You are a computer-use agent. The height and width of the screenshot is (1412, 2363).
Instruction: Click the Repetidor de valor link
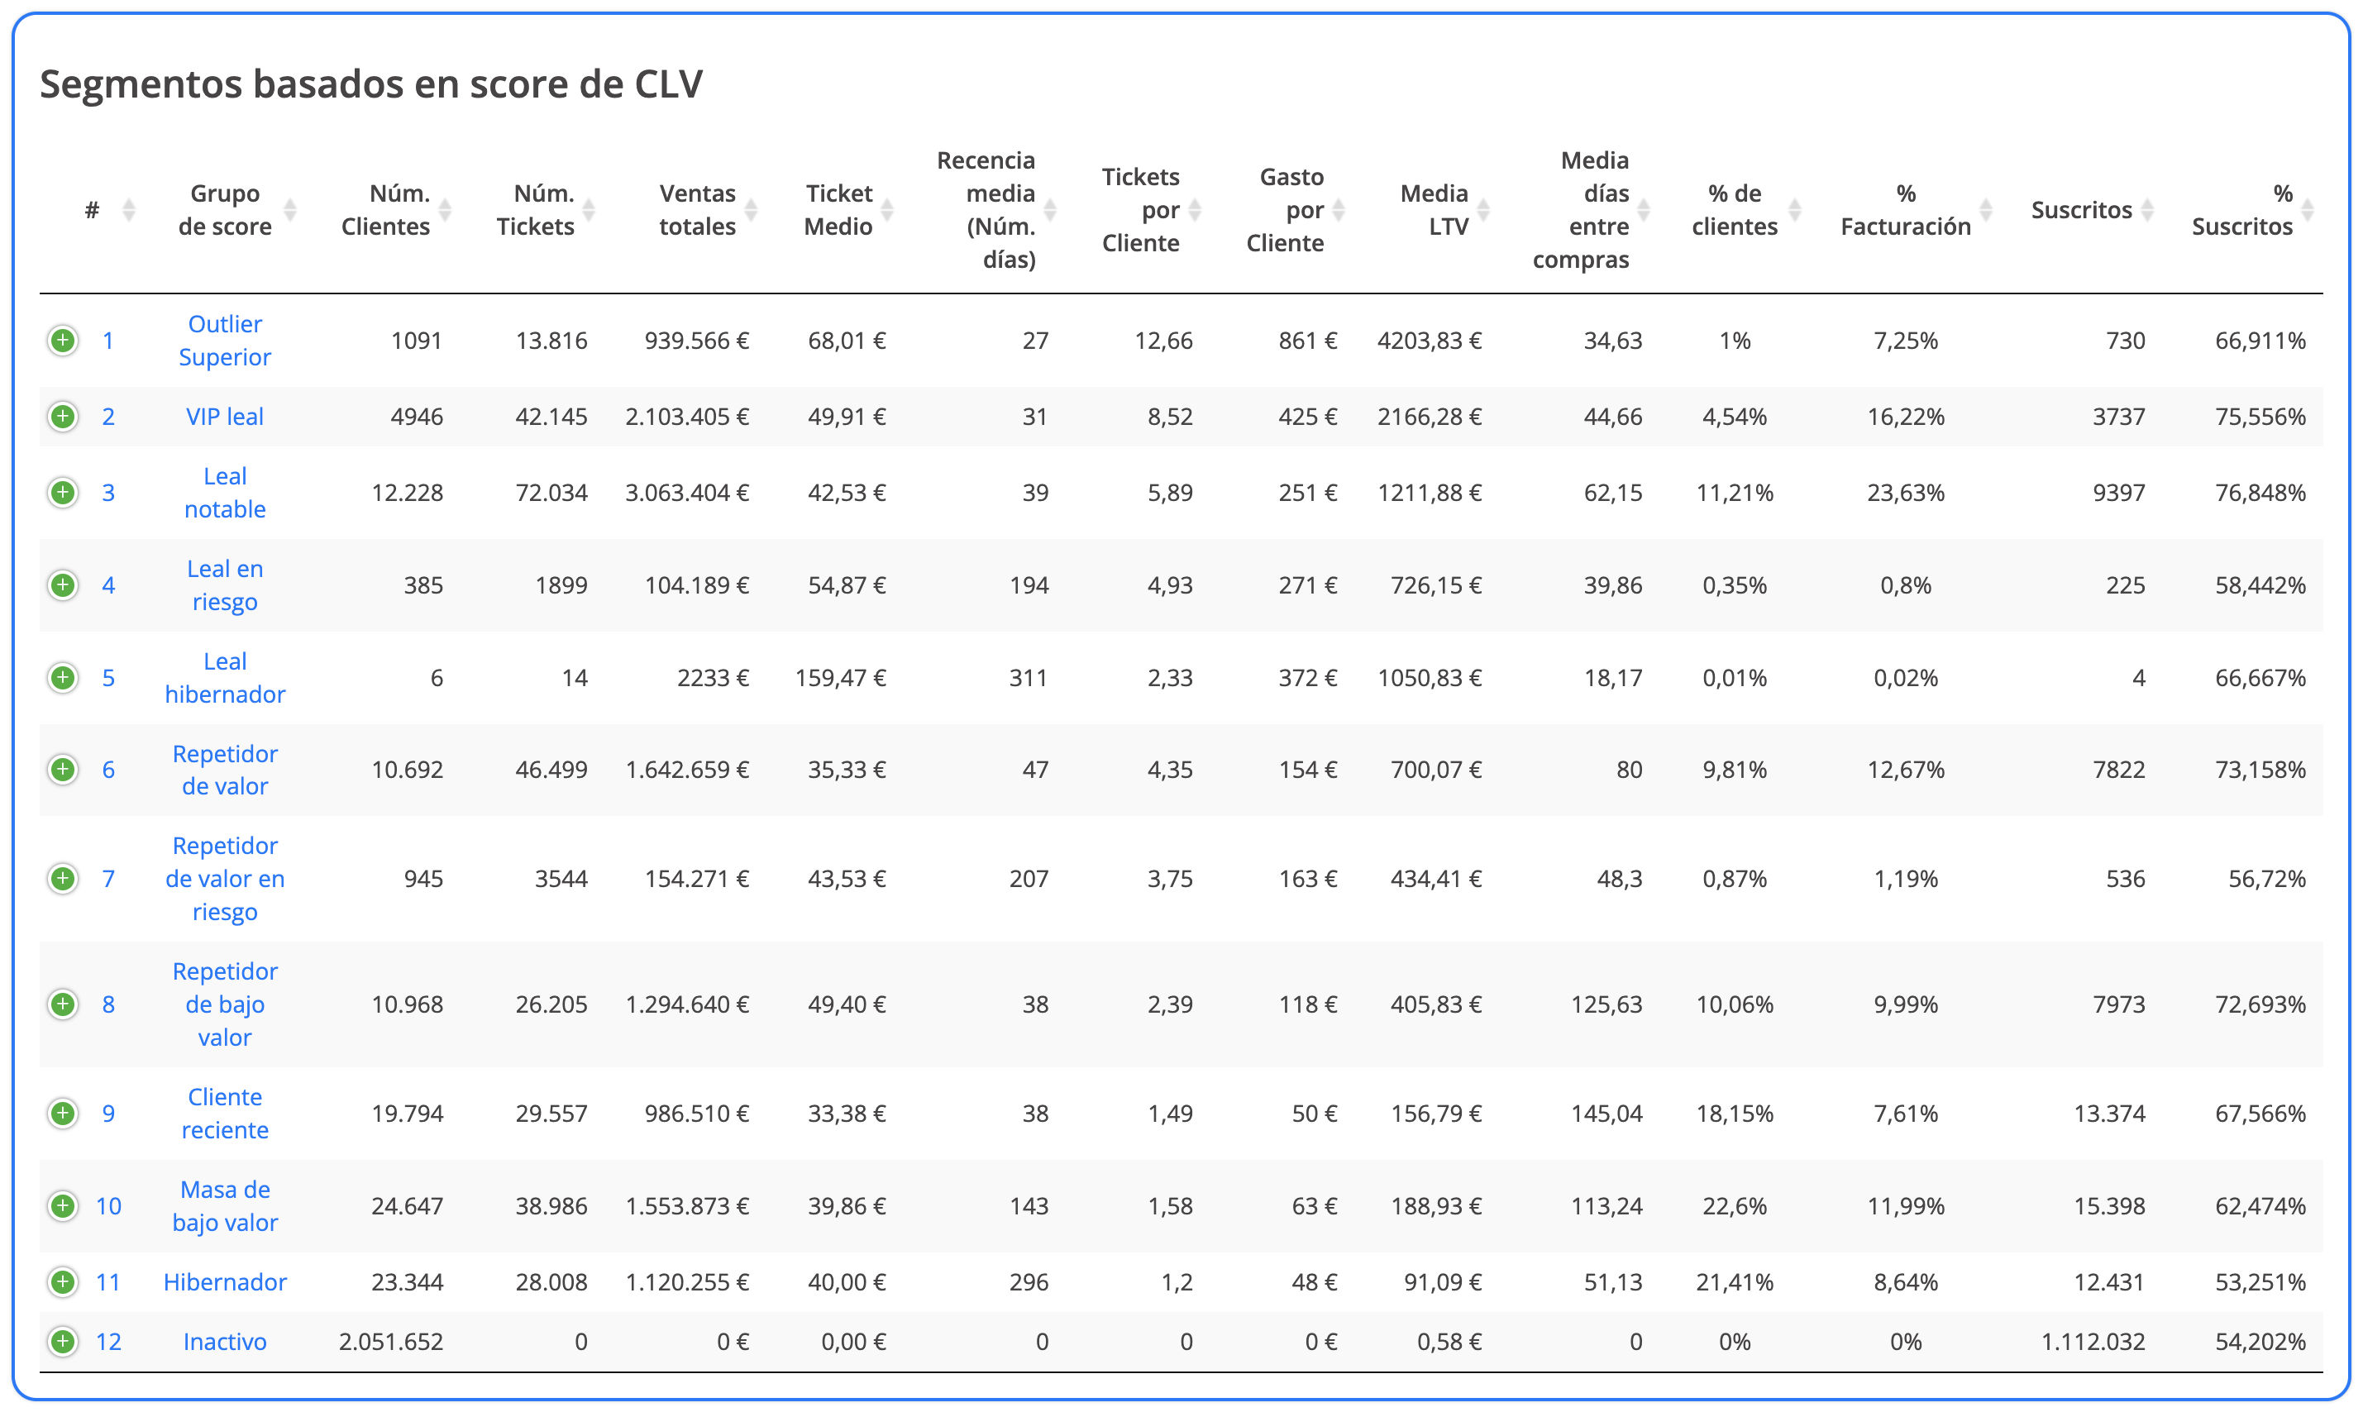pyautogui.click(x=225, y=770)
